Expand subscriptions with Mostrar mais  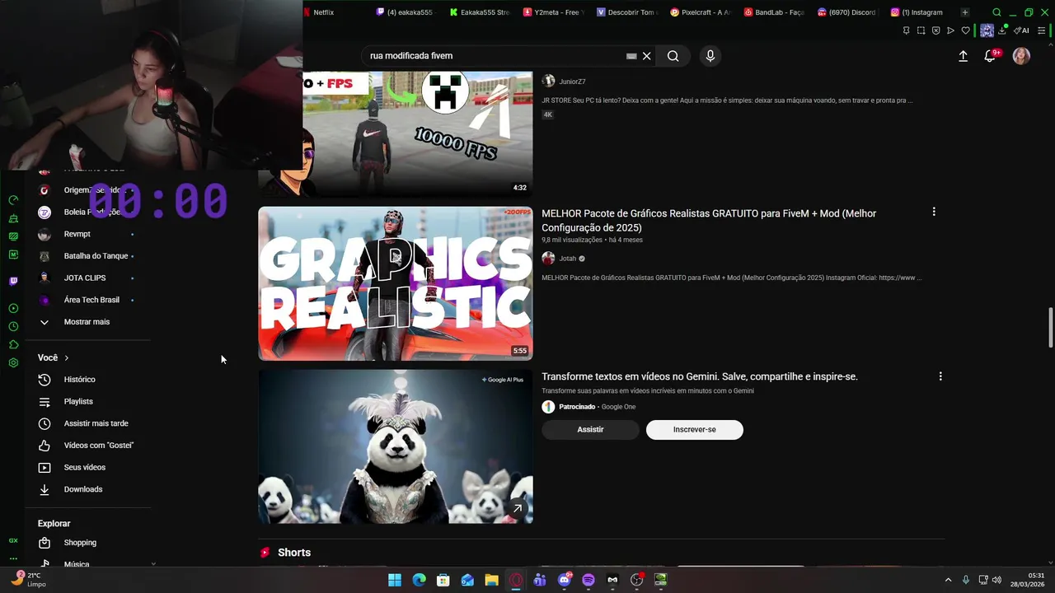tap(87, 322)
